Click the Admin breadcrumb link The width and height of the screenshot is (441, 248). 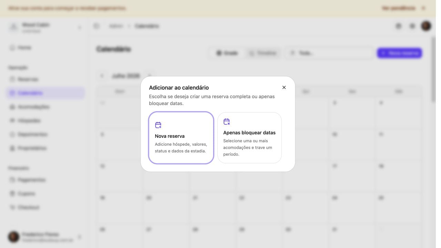tap(116, 26)
